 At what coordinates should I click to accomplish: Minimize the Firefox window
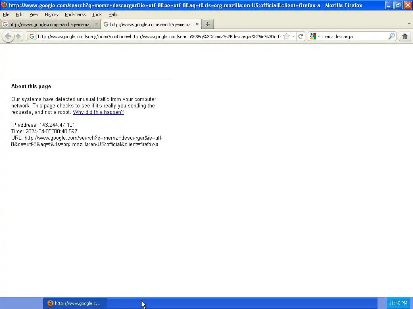[x=389, y=5]
